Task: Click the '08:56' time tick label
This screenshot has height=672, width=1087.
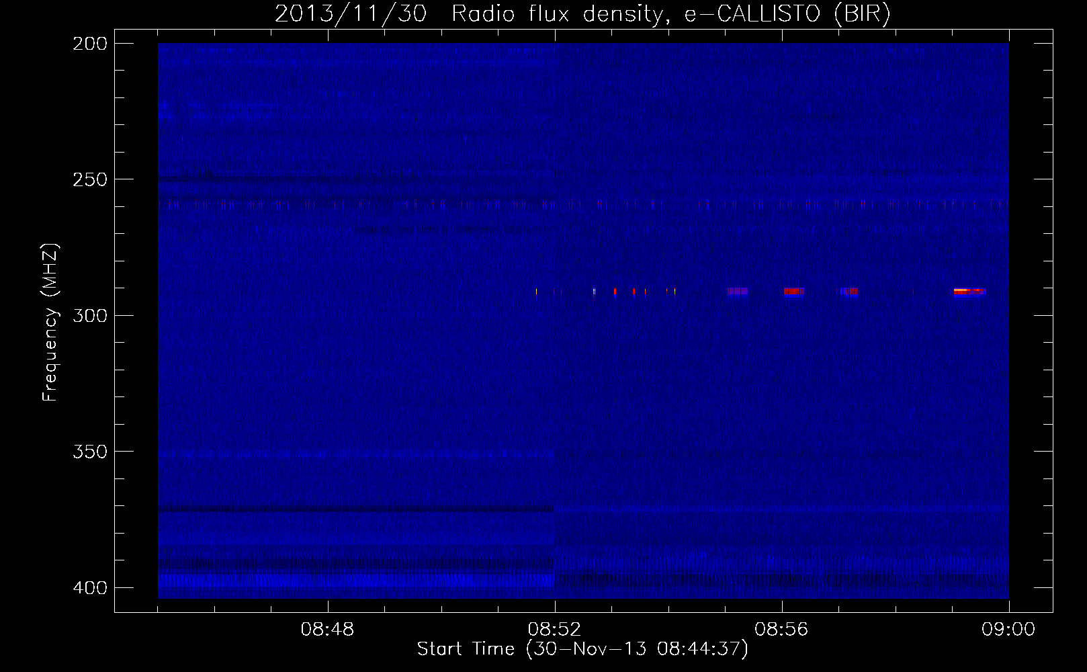Action: 782,630
